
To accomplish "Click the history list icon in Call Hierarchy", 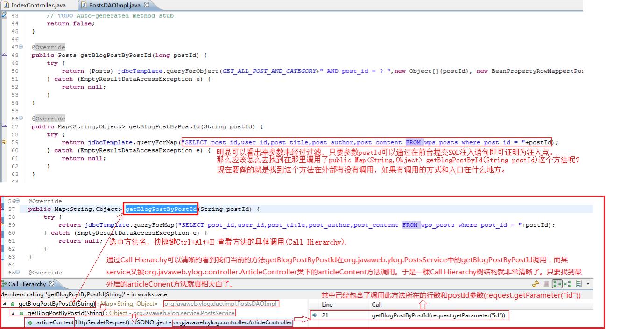I will (579, 284).
